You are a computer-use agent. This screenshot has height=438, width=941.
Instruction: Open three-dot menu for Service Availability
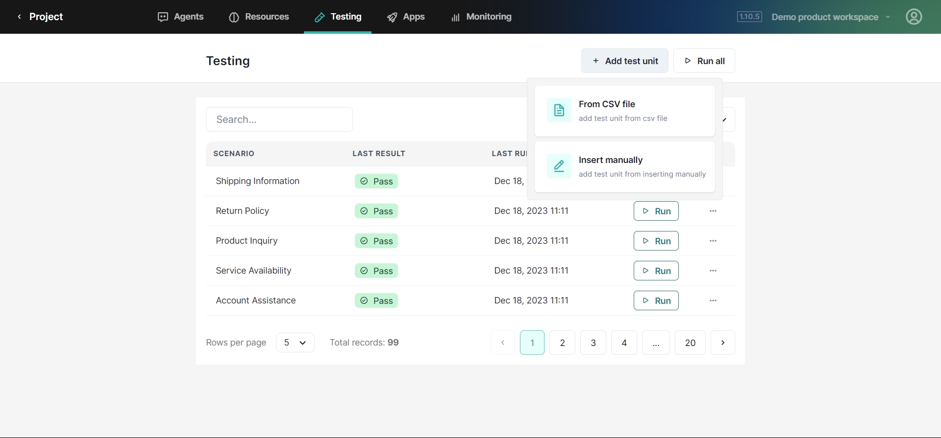point(713,271)
